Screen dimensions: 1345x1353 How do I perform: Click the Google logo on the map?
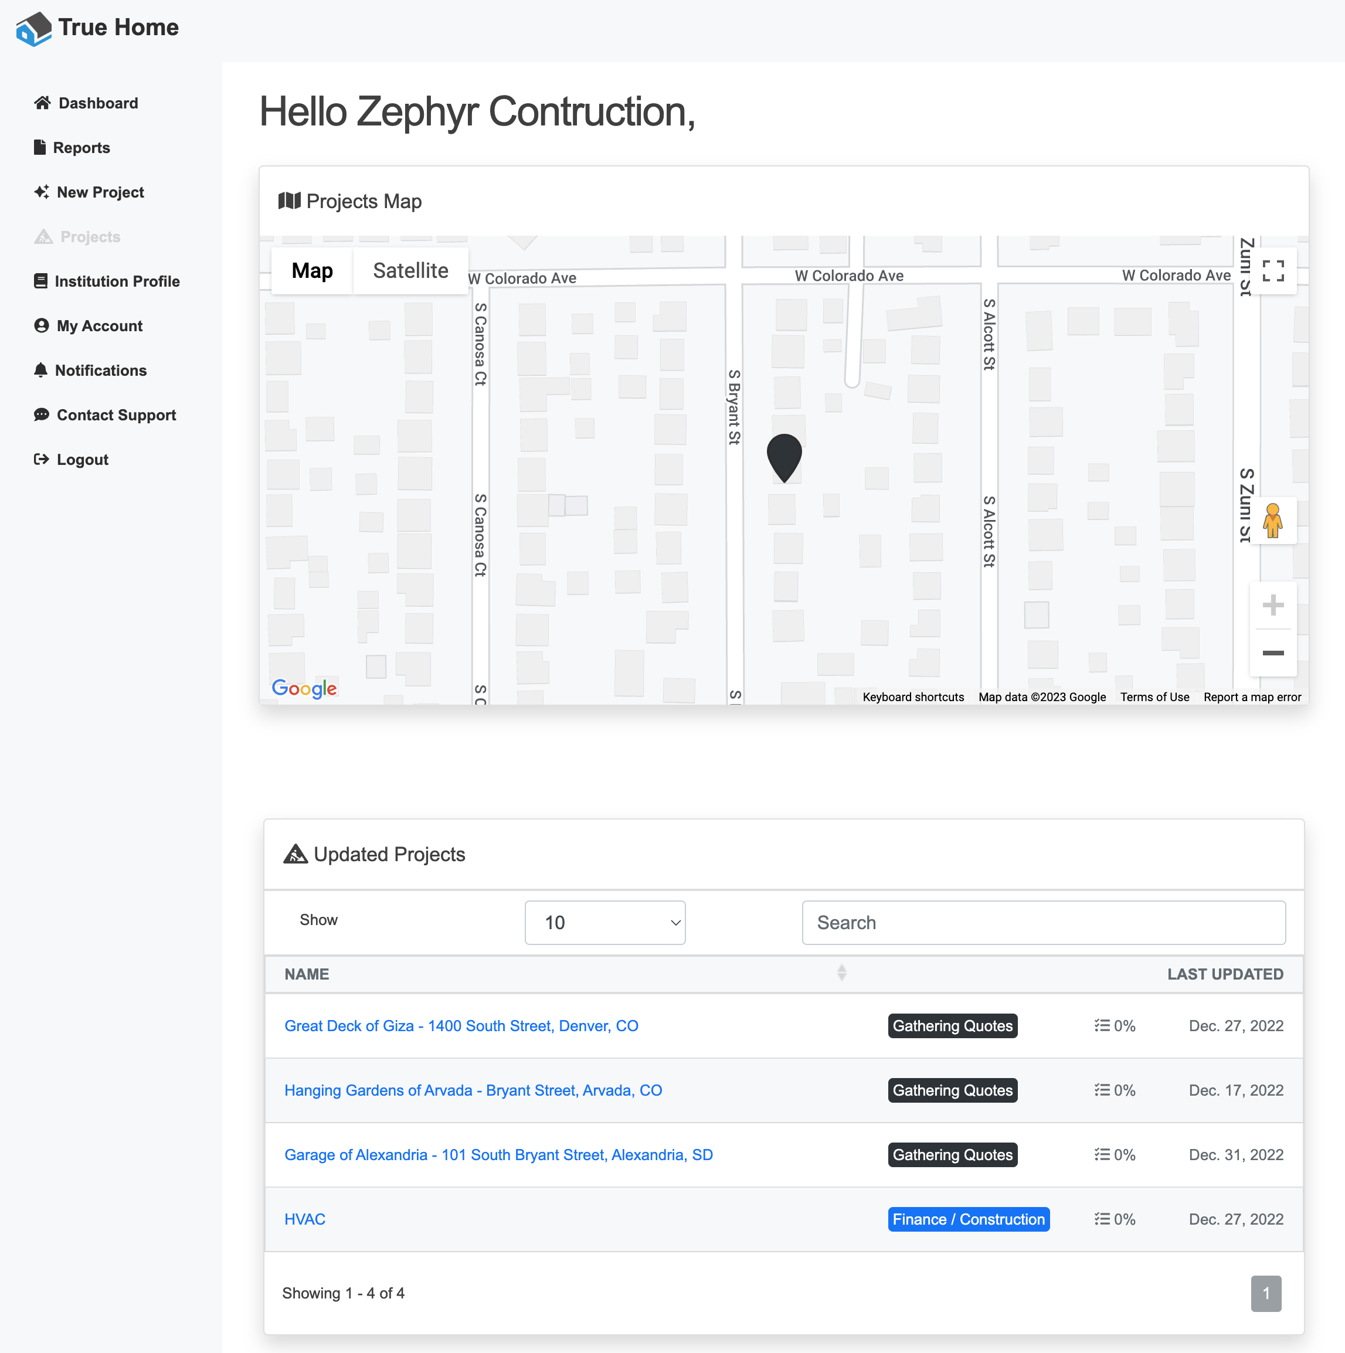click(x=304, y=688)
